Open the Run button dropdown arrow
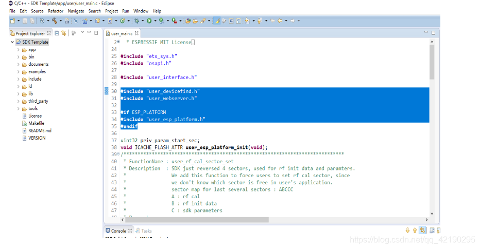This screenshot has width=480, height=249. coord(155,21)
